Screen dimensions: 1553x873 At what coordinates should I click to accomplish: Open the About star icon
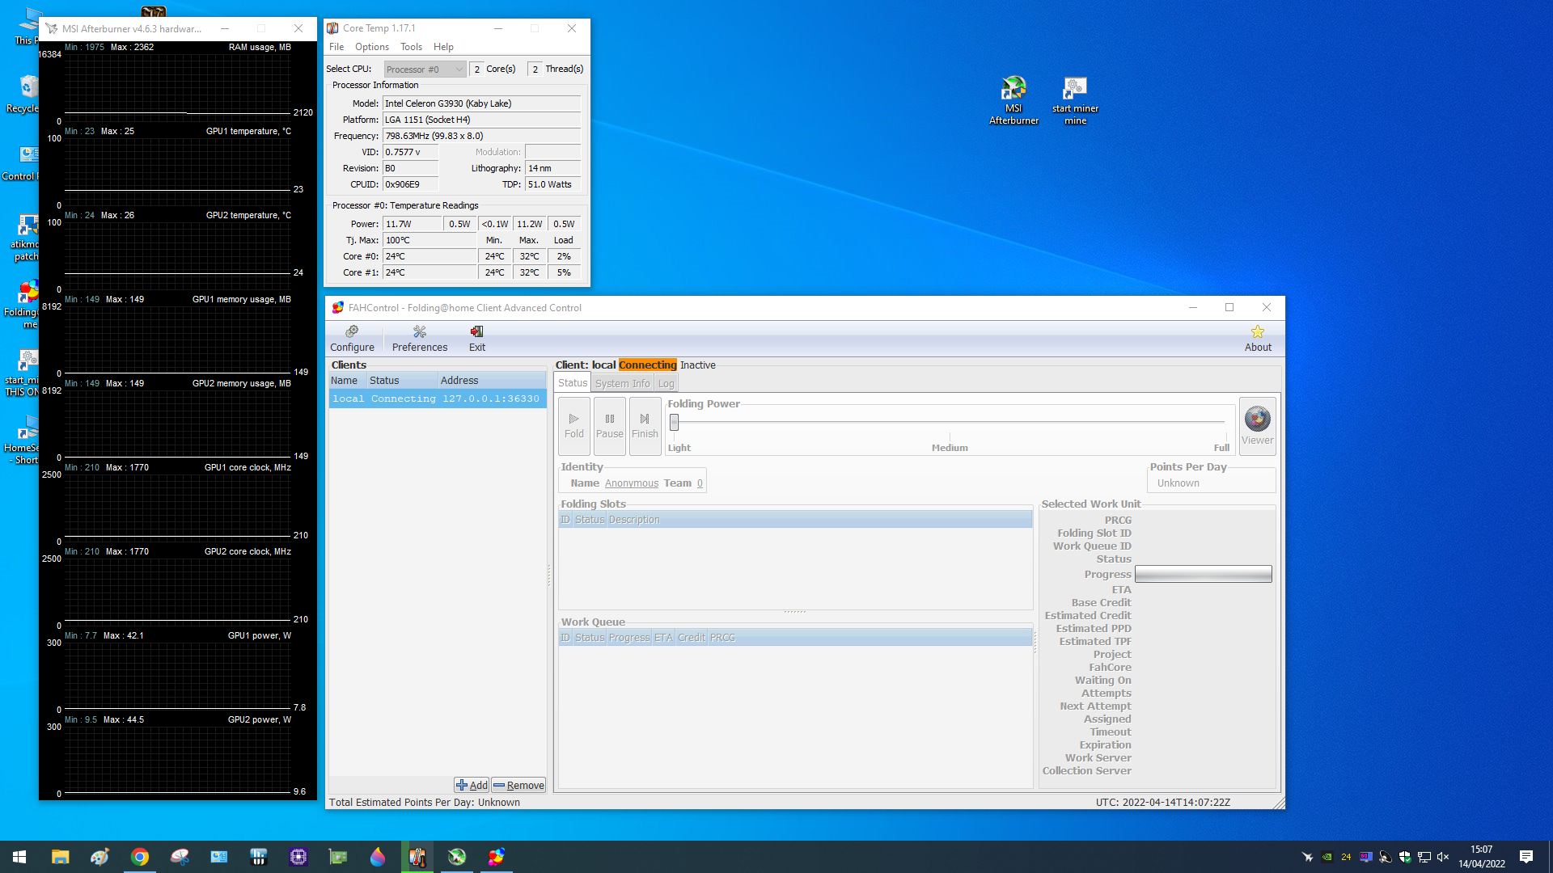click(x=1258, y=339)
